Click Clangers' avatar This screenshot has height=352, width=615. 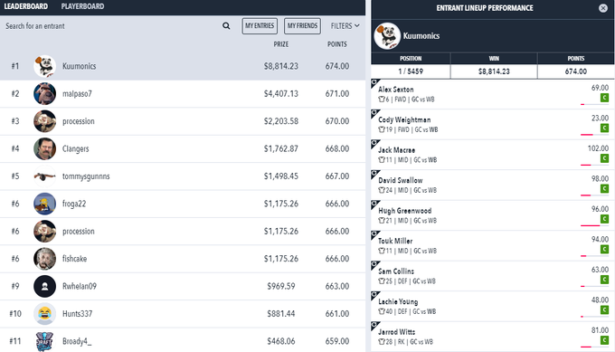(44, 148)
